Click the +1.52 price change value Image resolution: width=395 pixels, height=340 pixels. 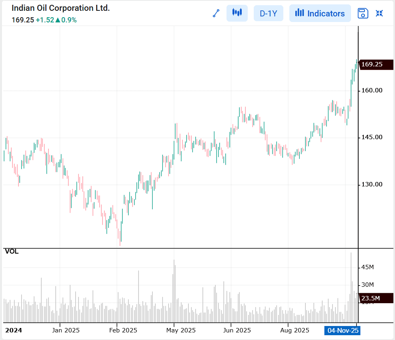tap(45, 20)
